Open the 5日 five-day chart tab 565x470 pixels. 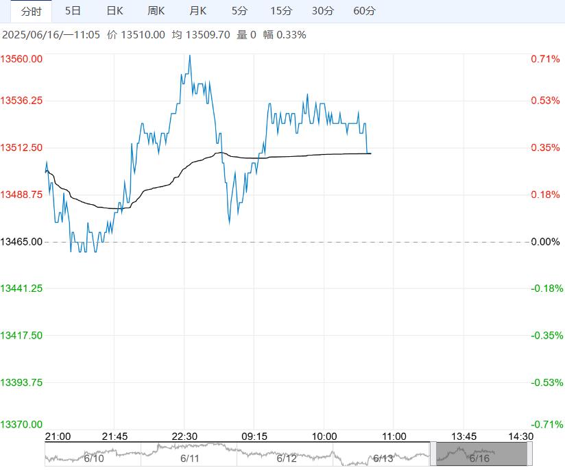73,11
